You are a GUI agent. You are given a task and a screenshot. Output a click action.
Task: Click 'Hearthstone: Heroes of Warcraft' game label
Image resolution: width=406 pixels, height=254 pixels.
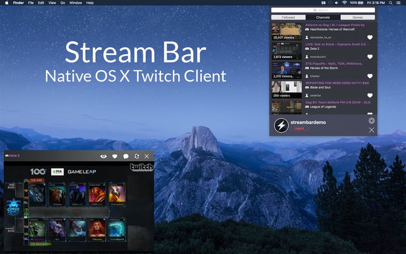pos(333,29)
